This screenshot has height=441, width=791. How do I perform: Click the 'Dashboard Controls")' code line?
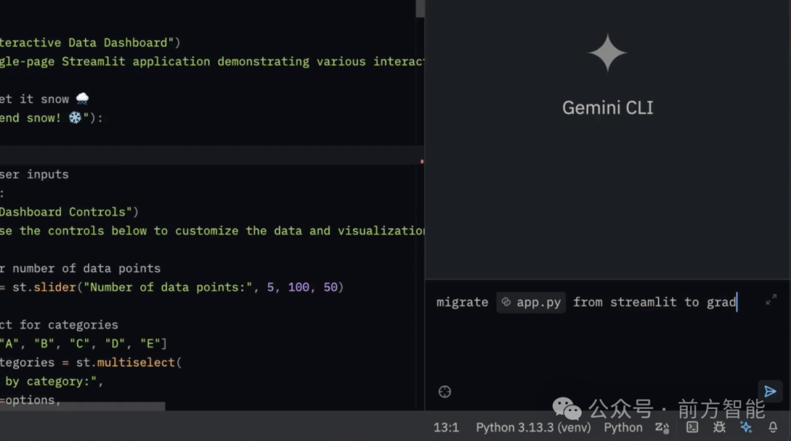tap(69, 212)
